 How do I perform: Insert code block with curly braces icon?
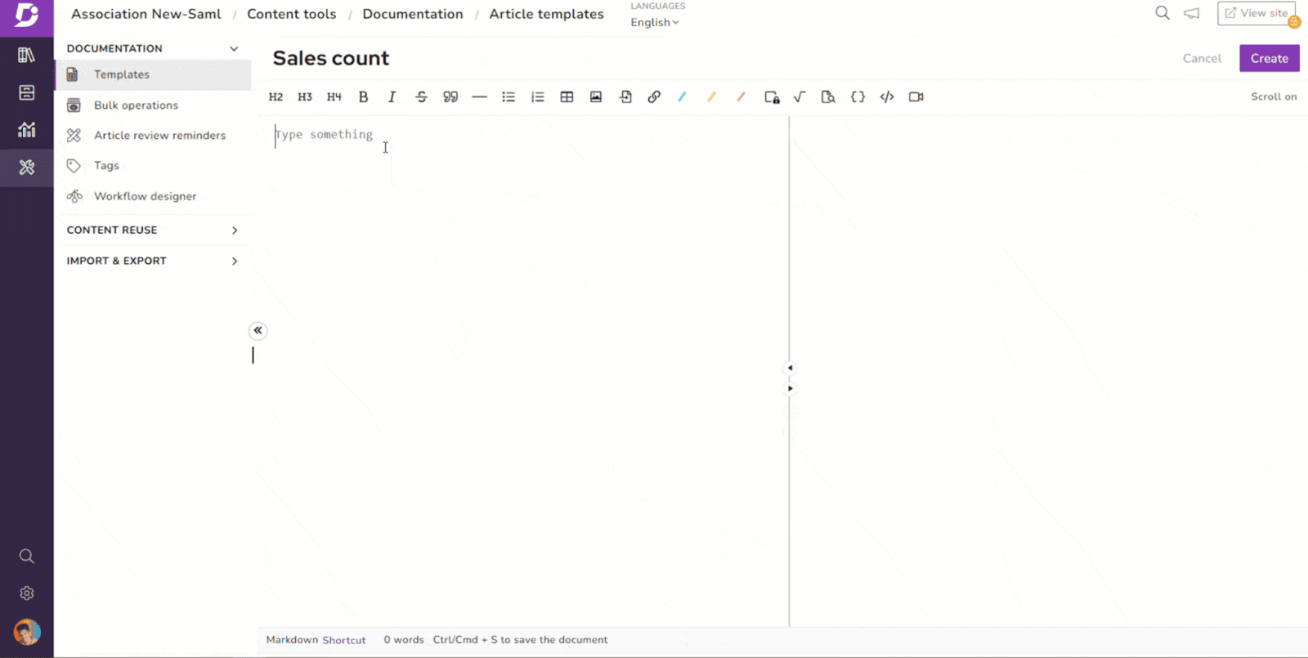click(858, 96)
